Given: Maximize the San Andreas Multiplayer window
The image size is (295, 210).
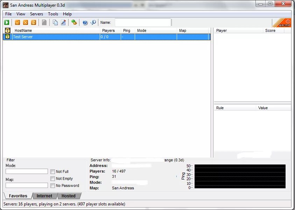Looking at the screenshot, I should [x=270, y=3].
